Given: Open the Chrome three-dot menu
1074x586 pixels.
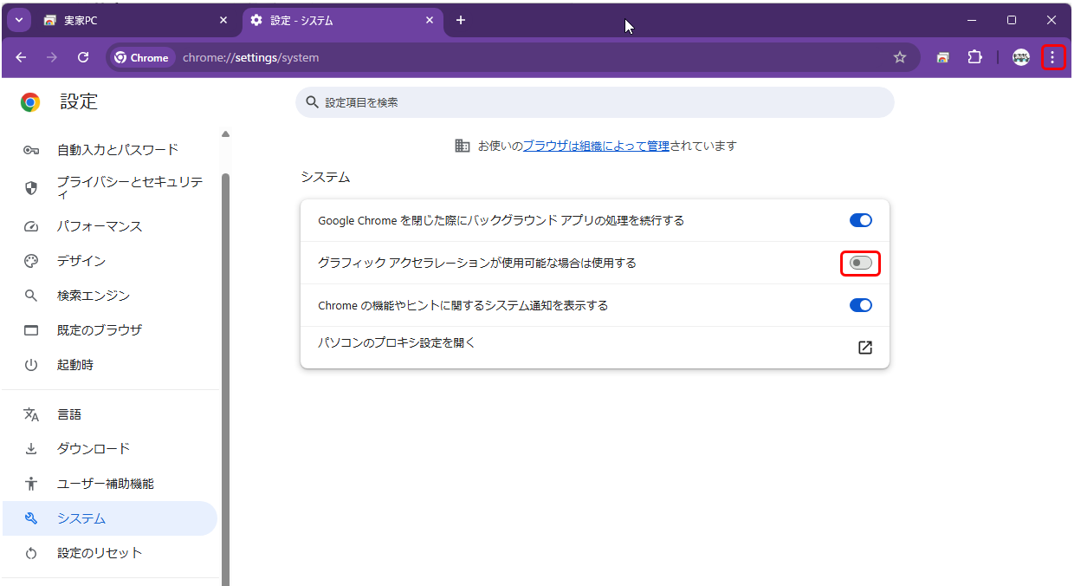Looking at the screenshot, I should pos(1052,57).
